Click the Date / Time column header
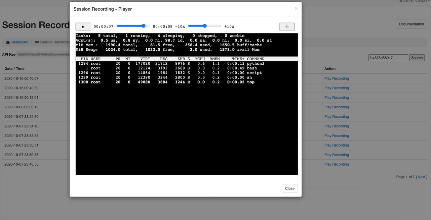Image resolution: width=431 pixels, height=220 pixels. point(14,68)
